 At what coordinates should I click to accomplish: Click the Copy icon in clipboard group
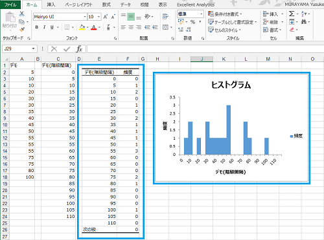pos(21,21)
